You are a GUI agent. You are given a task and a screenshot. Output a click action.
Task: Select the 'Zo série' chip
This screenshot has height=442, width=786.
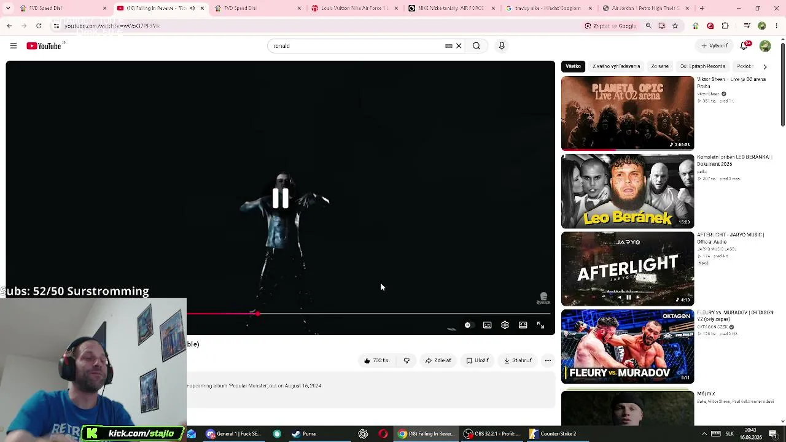click(x=660, y=66)
